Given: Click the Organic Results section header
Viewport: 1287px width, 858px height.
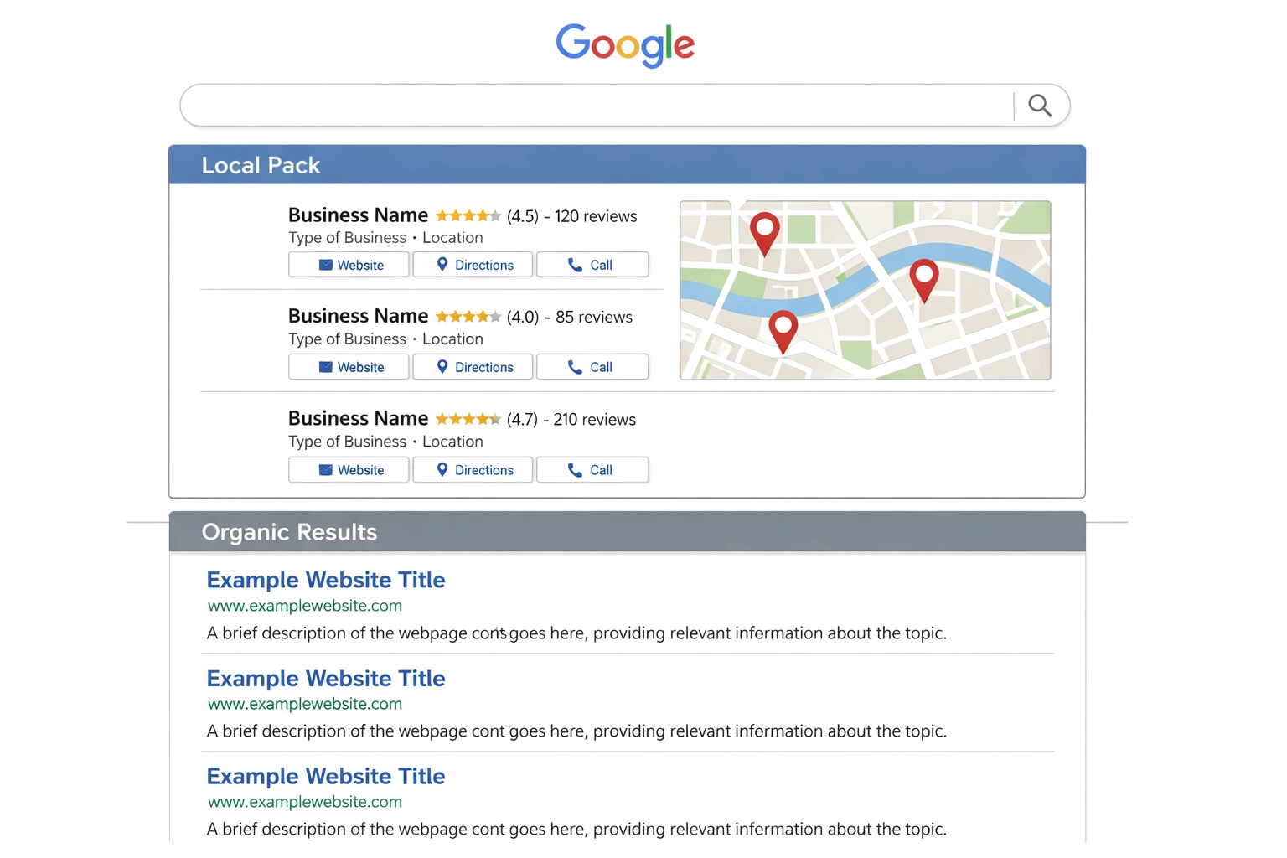Looking at the screenshot, I should (289, 532).
